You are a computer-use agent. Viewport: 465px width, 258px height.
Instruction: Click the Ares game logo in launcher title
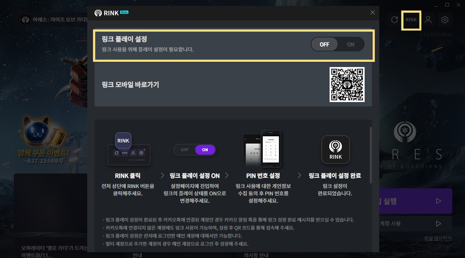coord(26,20)
